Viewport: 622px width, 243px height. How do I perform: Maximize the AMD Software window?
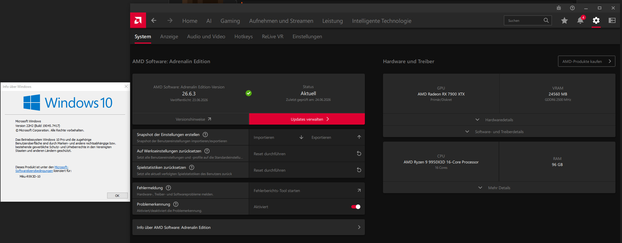[x=600, y=8]
